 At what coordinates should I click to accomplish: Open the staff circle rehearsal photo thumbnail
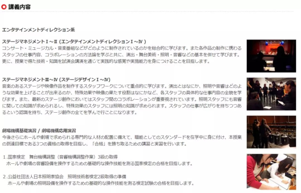pos(271,94)
